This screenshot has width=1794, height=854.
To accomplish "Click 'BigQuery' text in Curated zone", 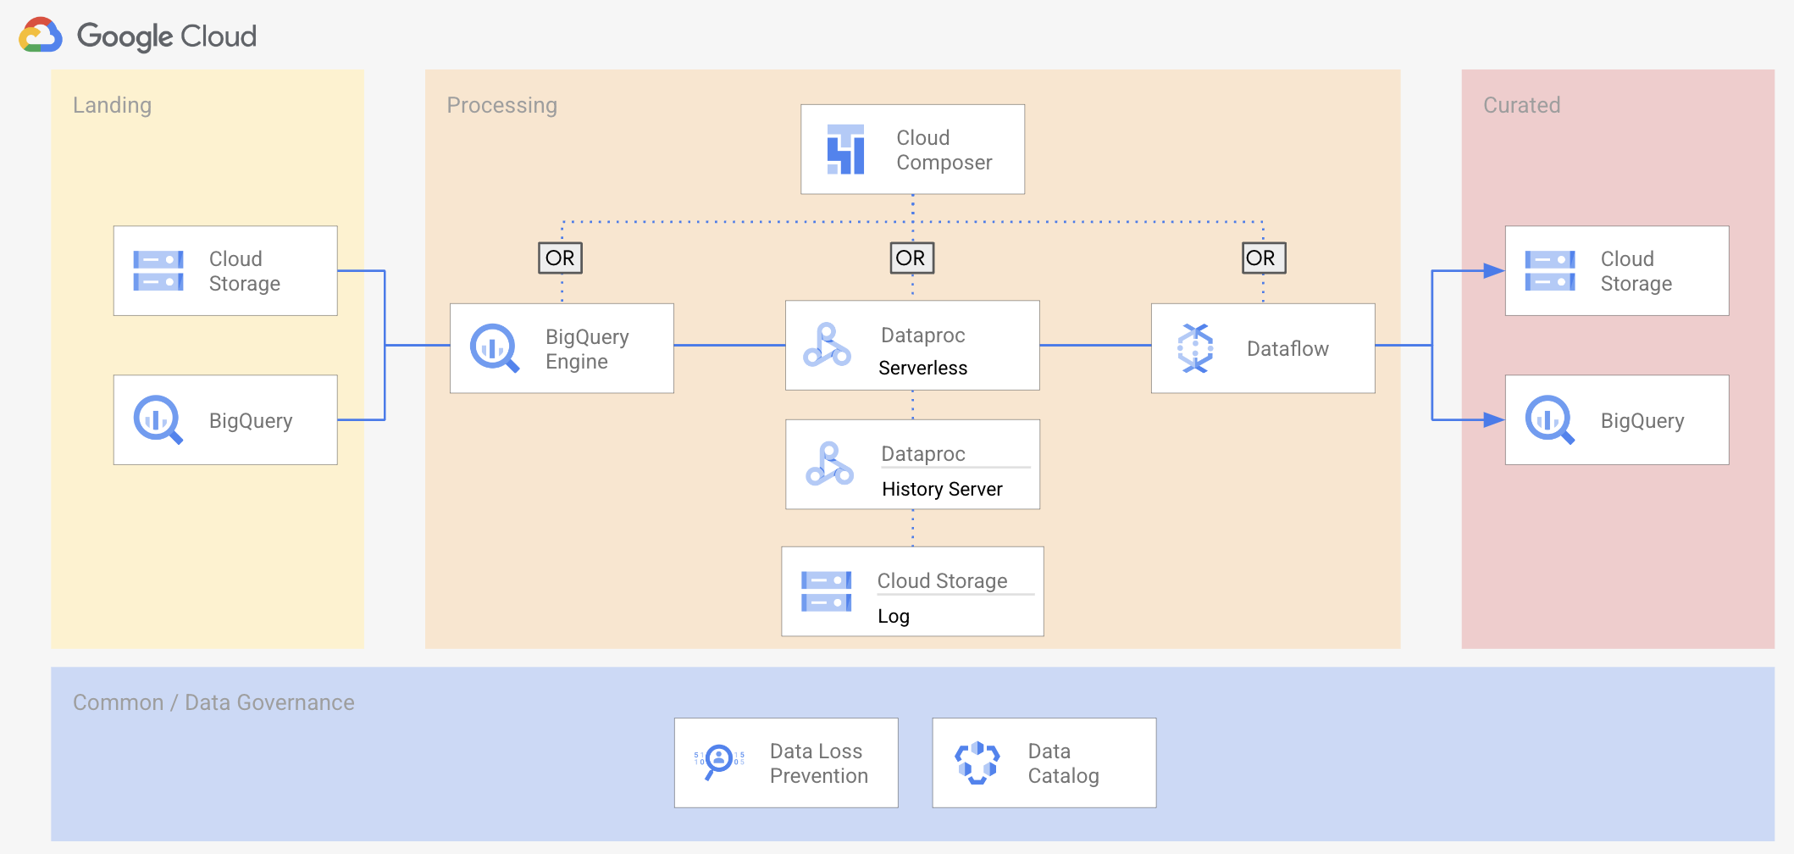I will [1642, 421].
